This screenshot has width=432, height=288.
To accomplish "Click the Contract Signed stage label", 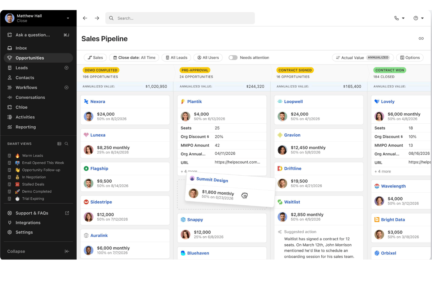I will (x=295, y=70).
